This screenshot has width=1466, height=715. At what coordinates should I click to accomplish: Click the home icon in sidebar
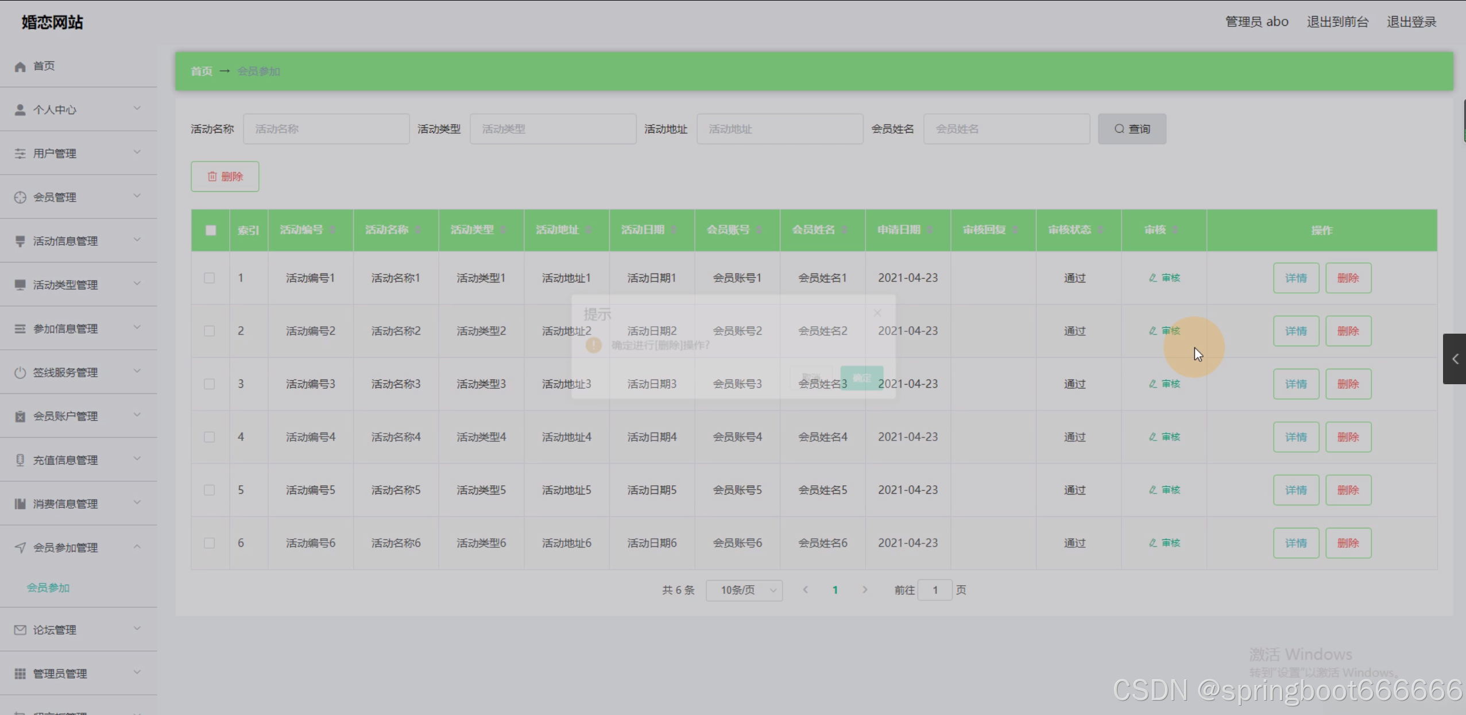click(20, 67)
